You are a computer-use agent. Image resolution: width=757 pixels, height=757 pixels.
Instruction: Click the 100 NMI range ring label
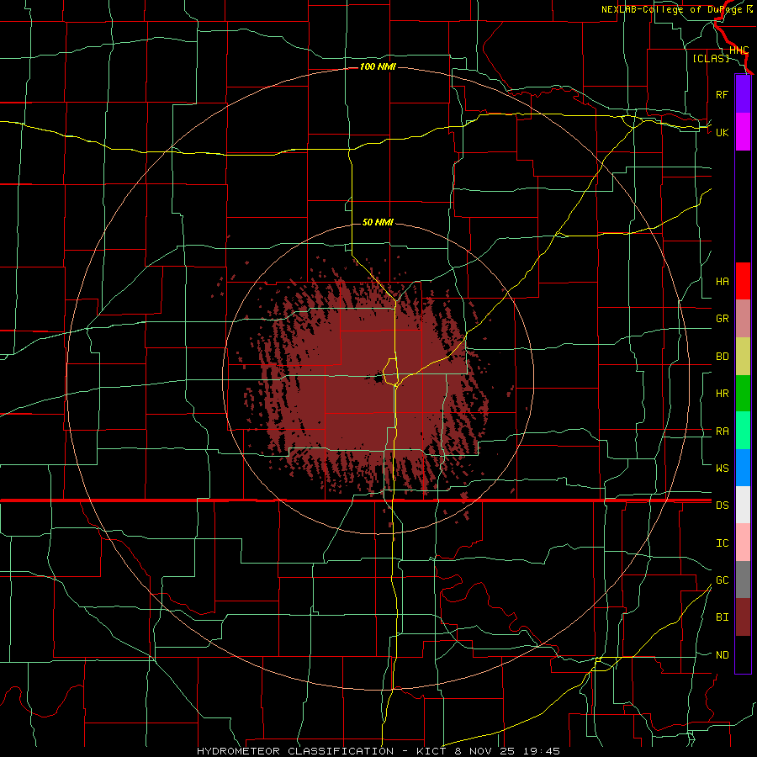click(x=378, y=66)
